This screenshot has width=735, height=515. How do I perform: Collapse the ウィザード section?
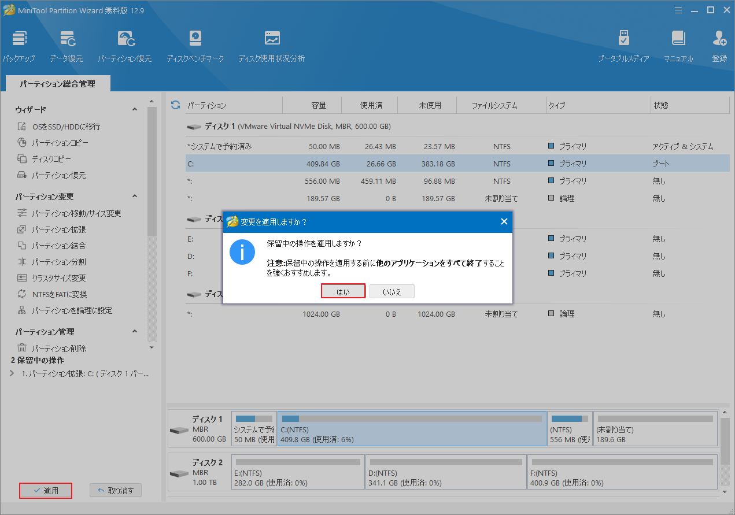click(135, 110)
